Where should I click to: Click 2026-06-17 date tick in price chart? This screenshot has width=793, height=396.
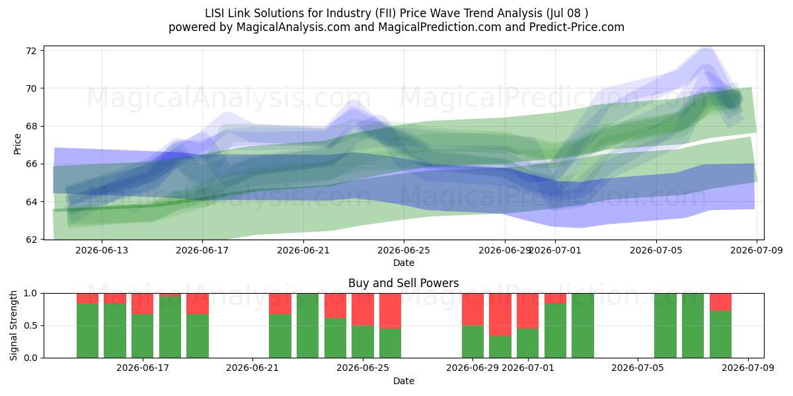(x=202, y=251)
